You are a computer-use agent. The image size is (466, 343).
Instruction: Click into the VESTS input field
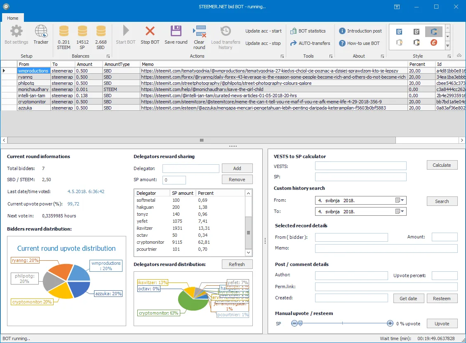click(360, 166)
